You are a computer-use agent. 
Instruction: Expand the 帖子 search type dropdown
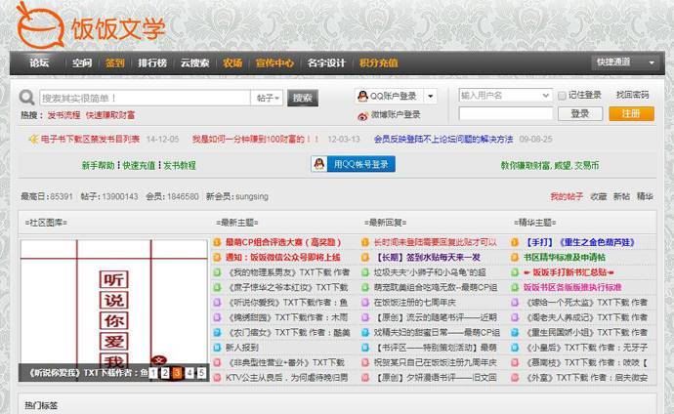[x=268, y=98]
